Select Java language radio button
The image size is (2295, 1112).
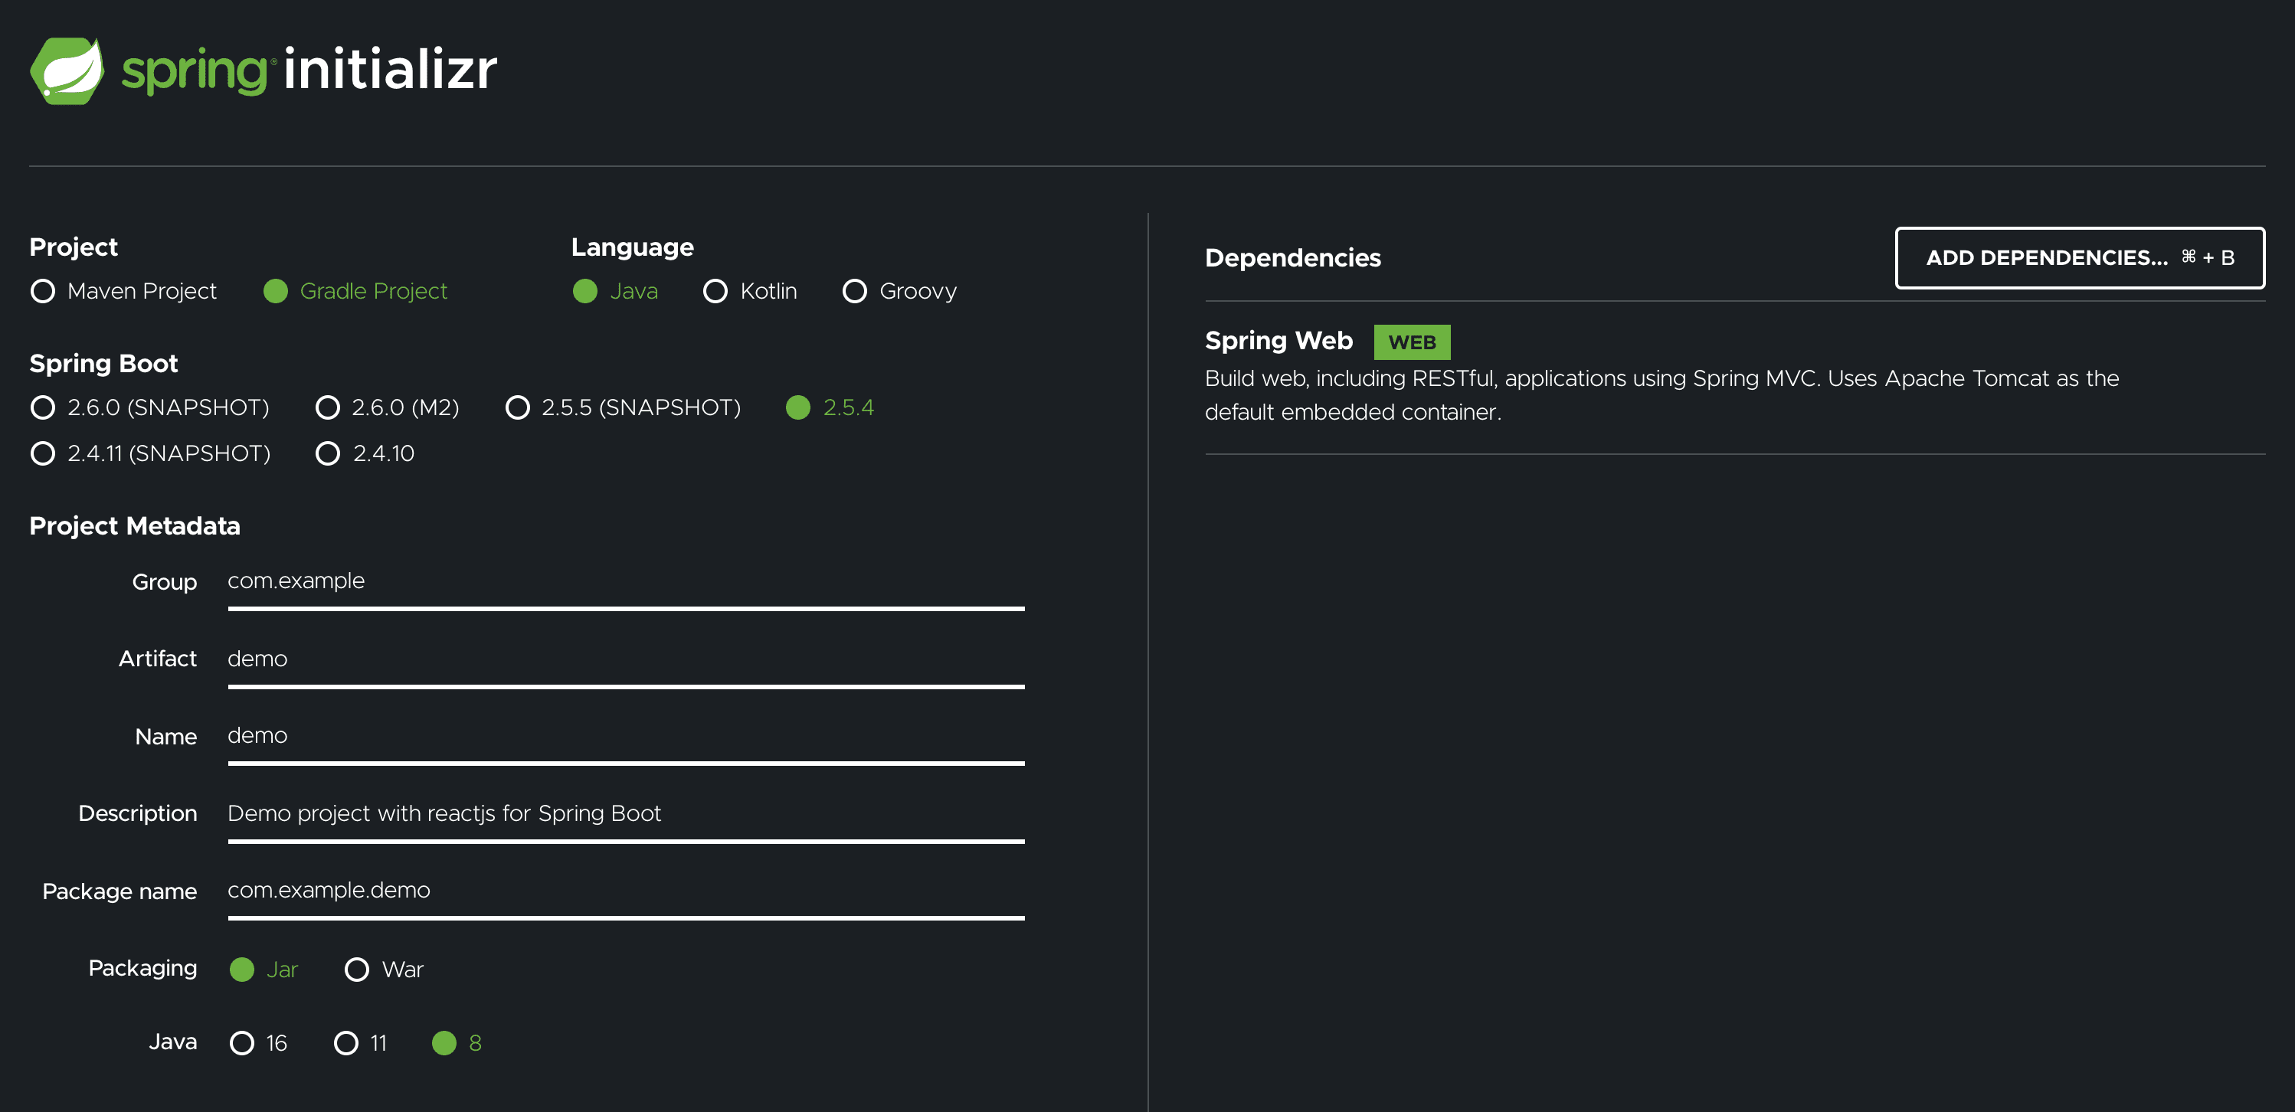coord(585,291)
